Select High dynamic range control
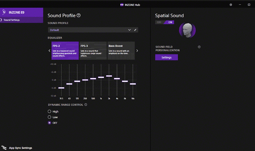 tap(50, 111)
